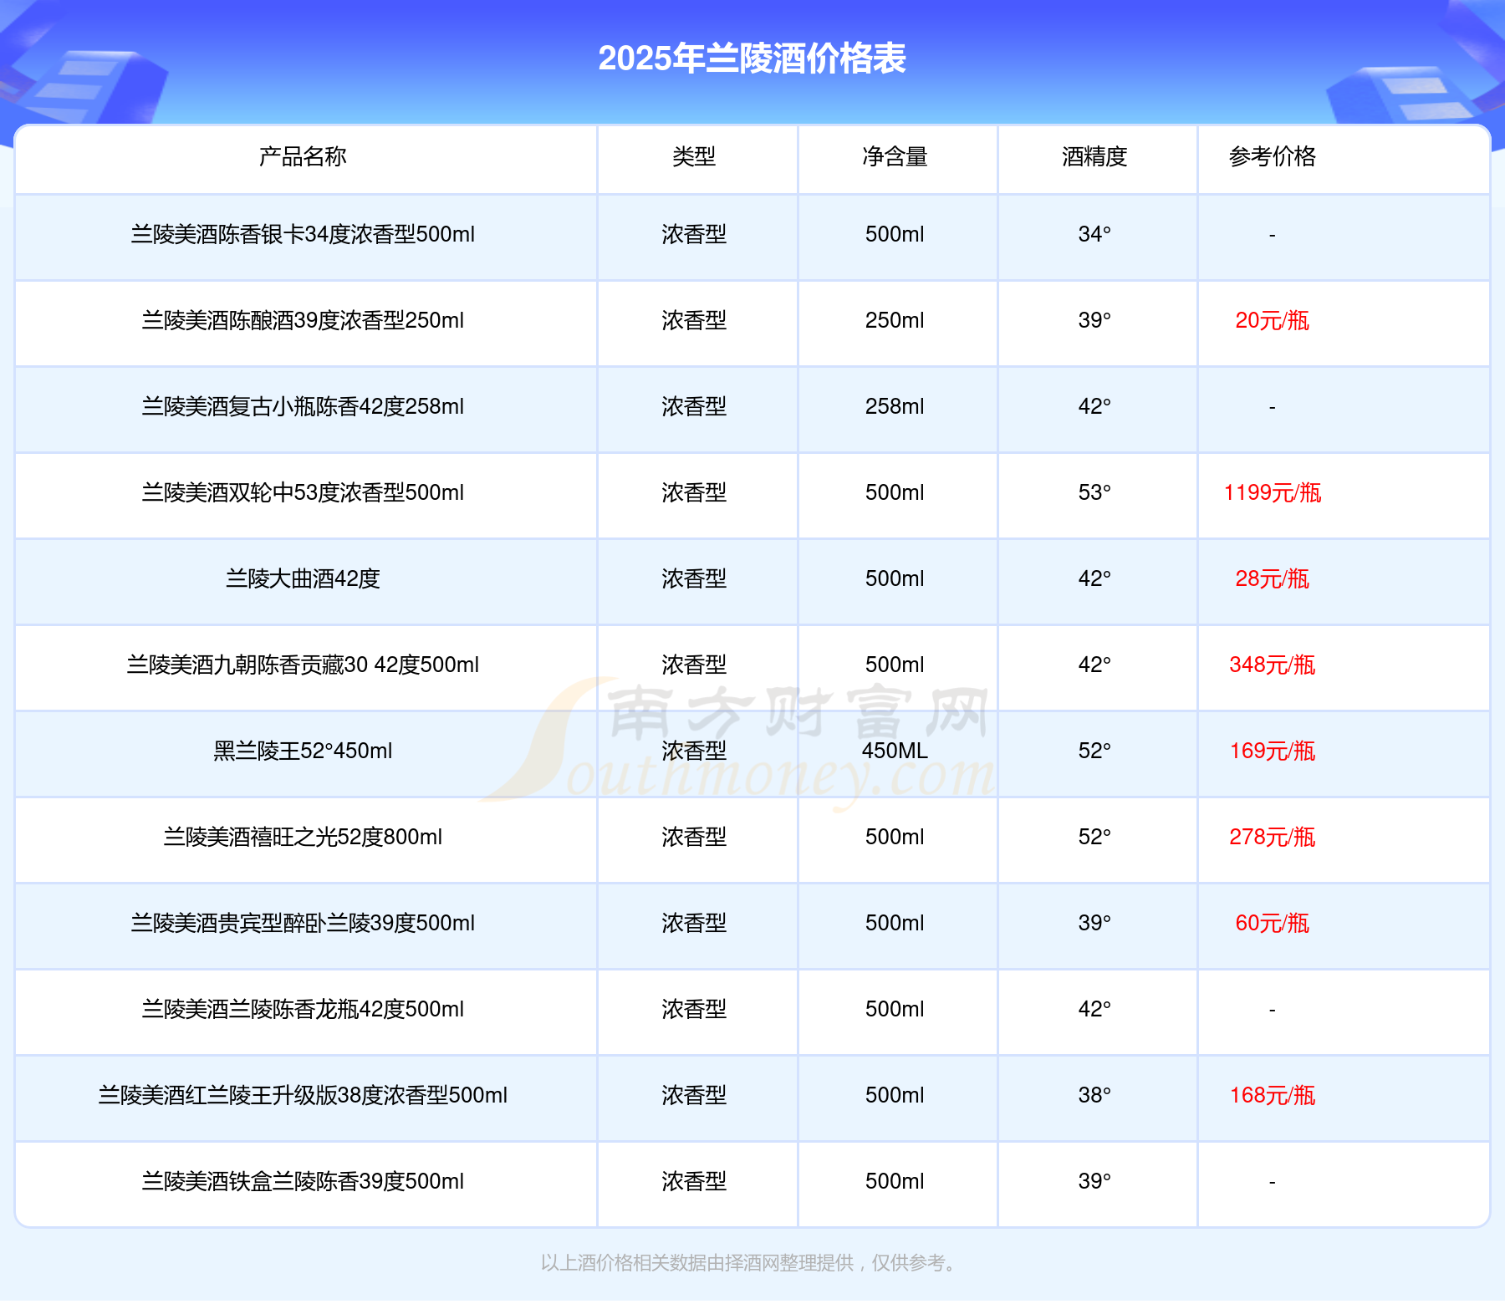Select 兰陵美酒陈香银卡34度浓香型500ml product name
Screen dimensions: 1505x1304
(303, 234)
